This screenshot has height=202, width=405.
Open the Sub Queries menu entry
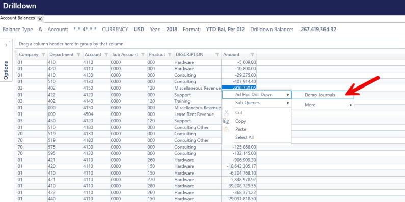coord(257,103)
